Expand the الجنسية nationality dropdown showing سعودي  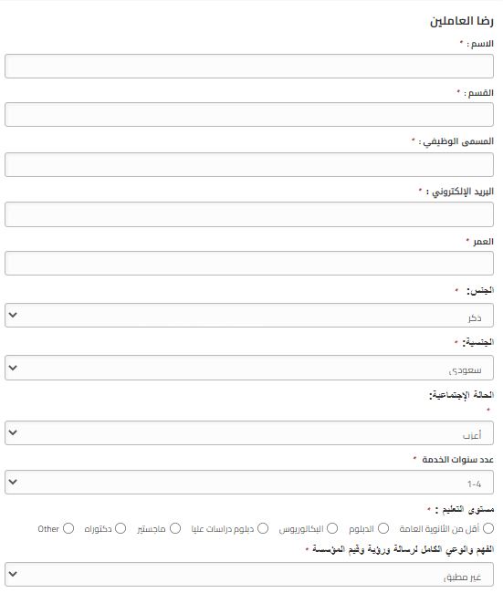(x=249, y=368)
